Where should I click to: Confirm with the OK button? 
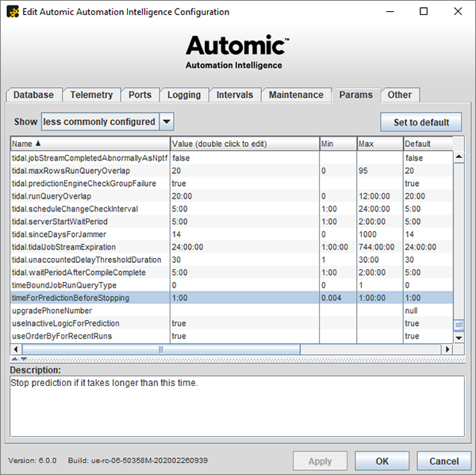[382, 461]
